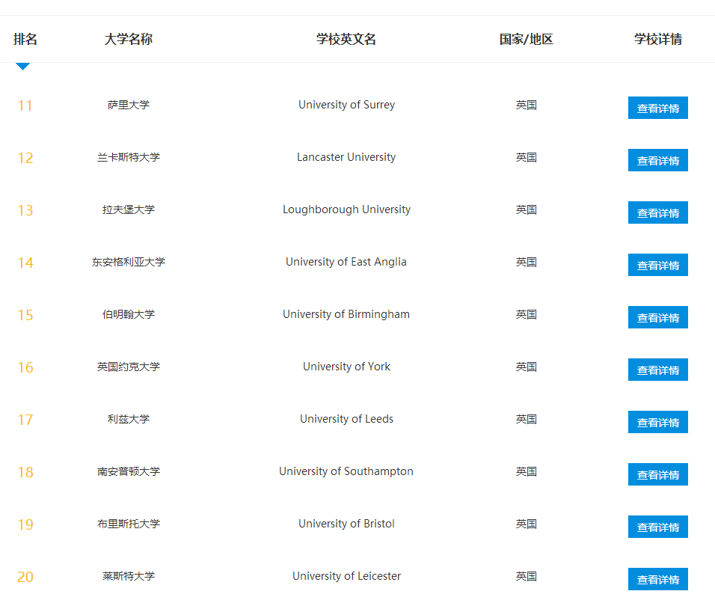Select the name 利兹大学
The width and height of the screenshot is (715, 603).
click(x=129, y=419)
